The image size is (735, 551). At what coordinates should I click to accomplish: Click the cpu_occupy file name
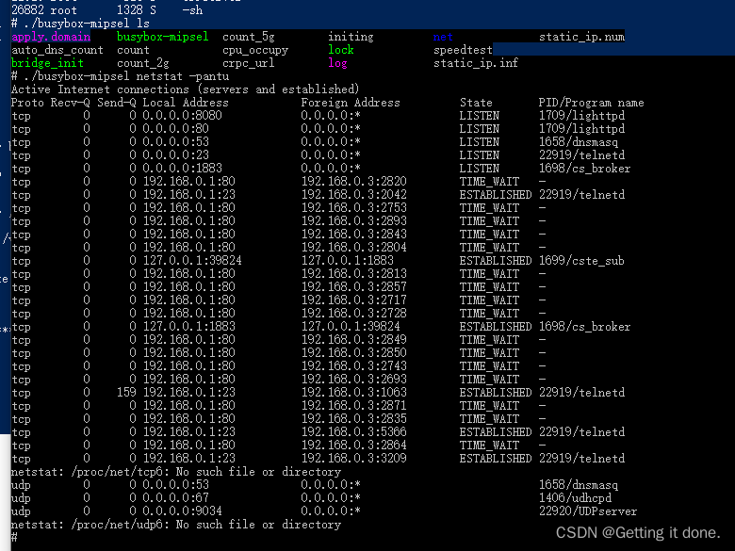click(255, 50)
